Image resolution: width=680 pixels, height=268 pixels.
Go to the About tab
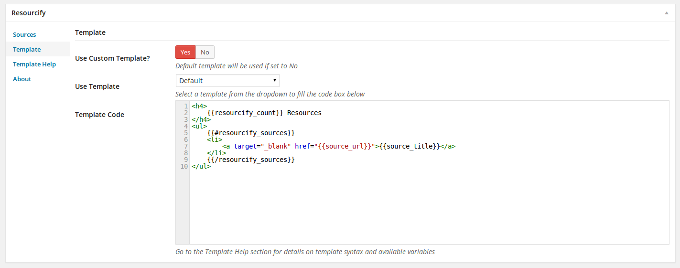pos(22,79)
